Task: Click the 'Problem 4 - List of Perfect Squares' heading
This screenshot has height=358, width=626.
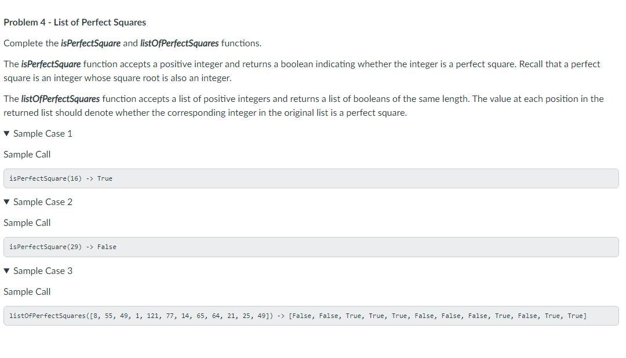Action: [75, 23]
